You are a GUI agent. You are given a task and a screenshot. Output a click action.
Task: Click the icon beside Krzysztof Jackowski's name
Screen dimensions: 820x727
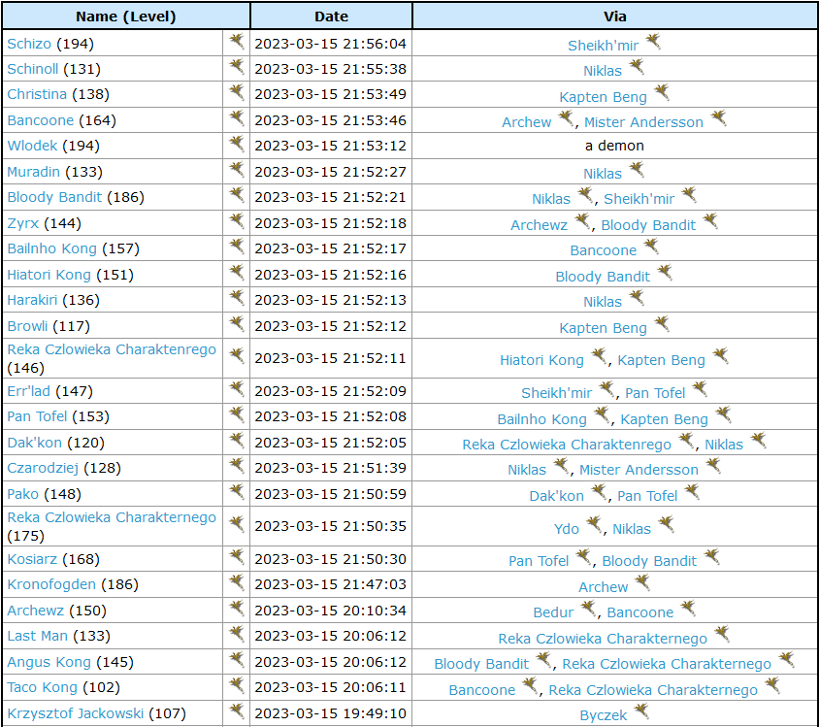coord(236,711)
